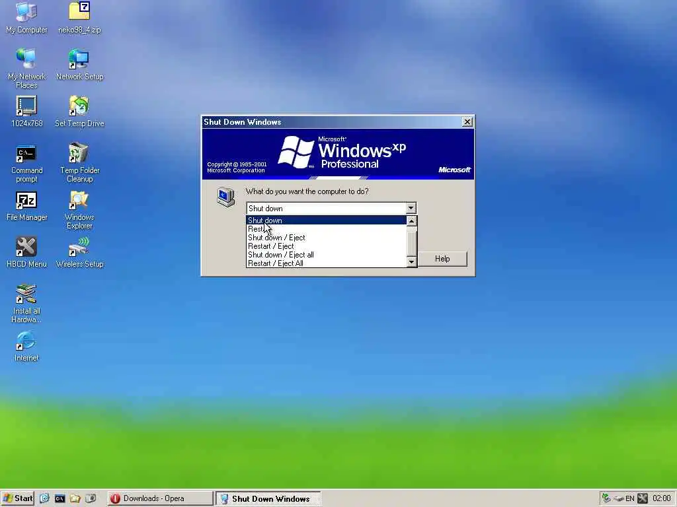
Task: Collapse the shutdown action dropdown arrow
Action: point(411,208)
